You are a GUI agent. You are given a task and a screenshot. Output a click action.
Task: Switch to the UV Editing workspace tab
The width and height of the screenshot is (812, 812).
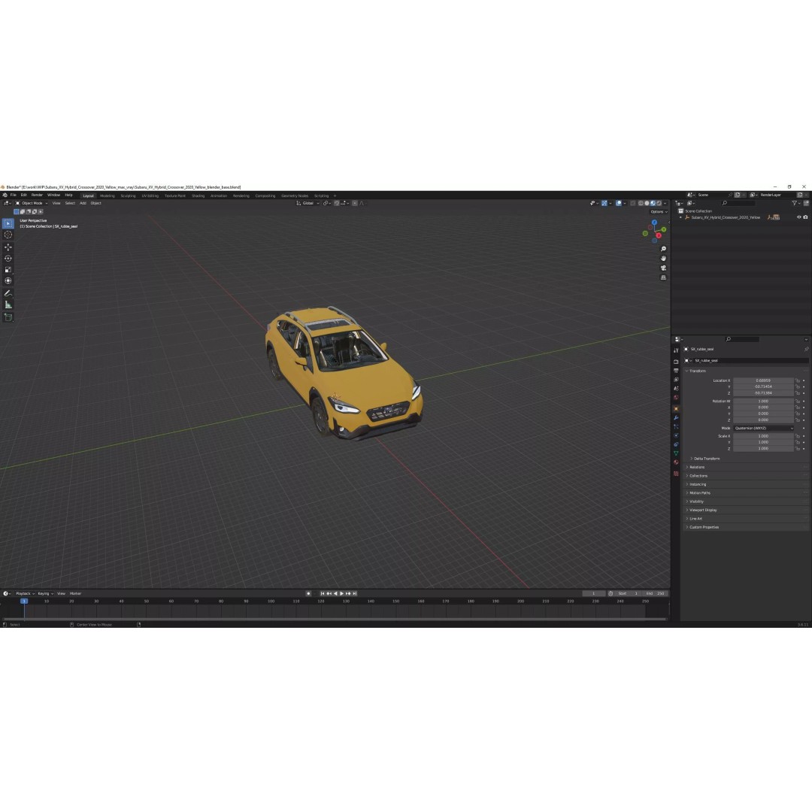point(150,195)
